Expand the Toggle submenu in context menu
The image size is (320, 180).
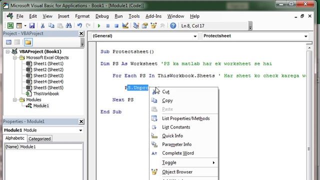pyautogui.click(x=183, y=162)
